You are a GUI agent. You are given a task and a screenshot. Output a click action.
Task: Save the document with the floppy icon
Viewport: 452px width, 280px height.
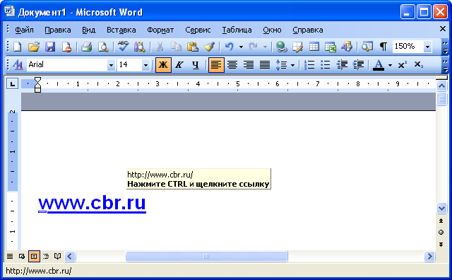50,47
